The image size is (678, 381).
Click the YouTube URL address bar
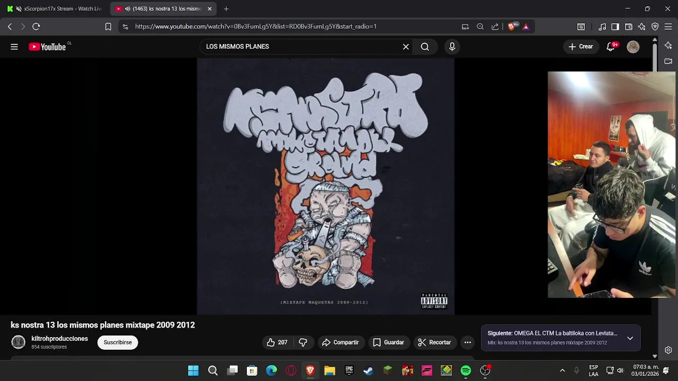(x=256, y=26)
